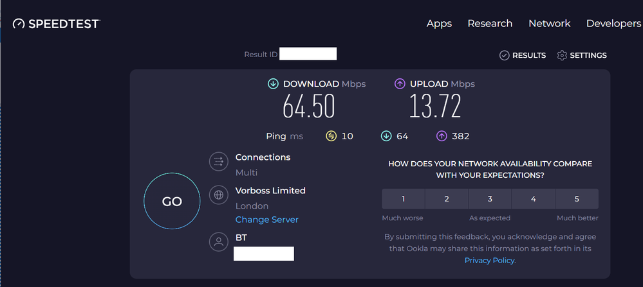Click the 64.50 download speed value

309,107
